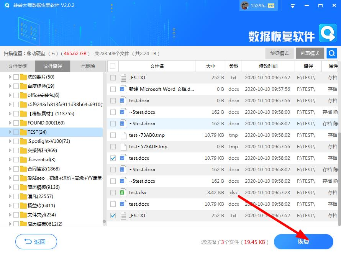Viewport: 341px width, 257px height.
Task: Open the 文件类型 tab
Action: (x=18, y=66)
